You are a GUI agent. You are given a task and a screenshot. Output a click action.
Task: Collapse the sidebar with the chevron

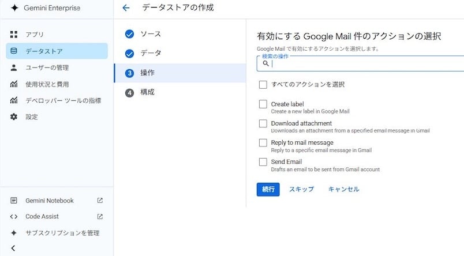pos(13,249)
